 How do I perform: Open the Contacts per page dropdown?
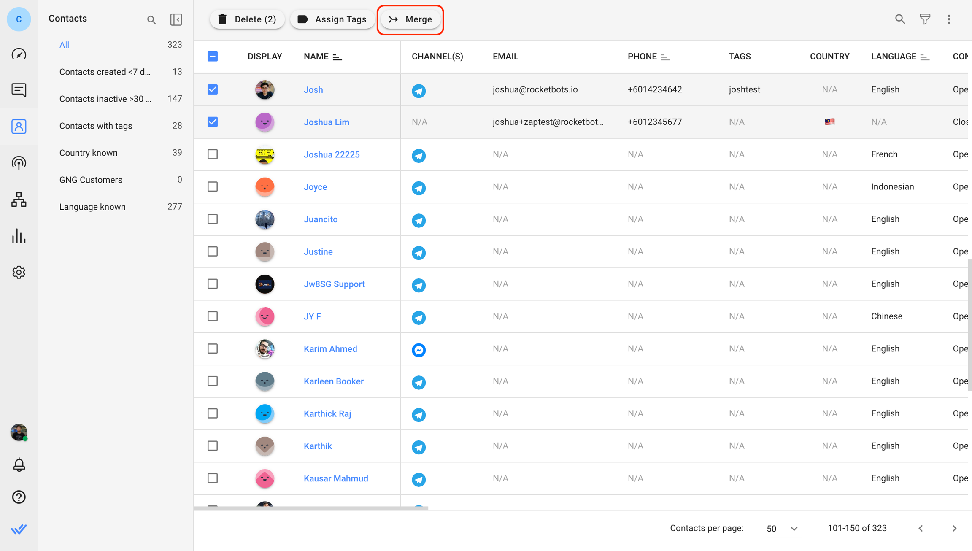coord(783,528)
